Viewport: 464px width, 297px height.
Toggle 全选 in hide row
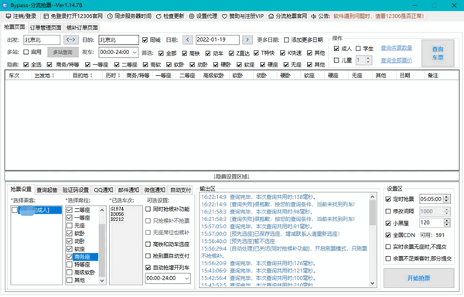[26, 64]
